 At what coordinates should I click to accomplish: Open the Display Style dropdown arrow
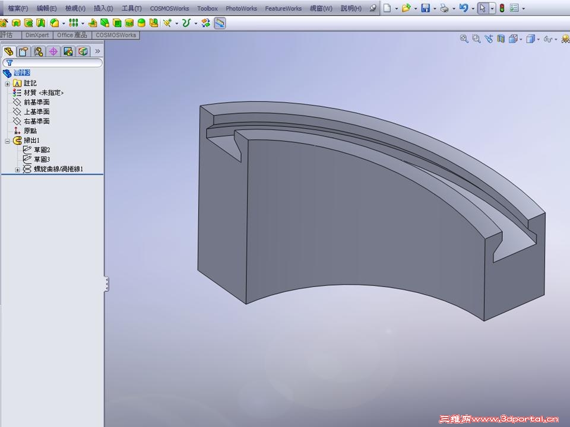pos(539,39)
